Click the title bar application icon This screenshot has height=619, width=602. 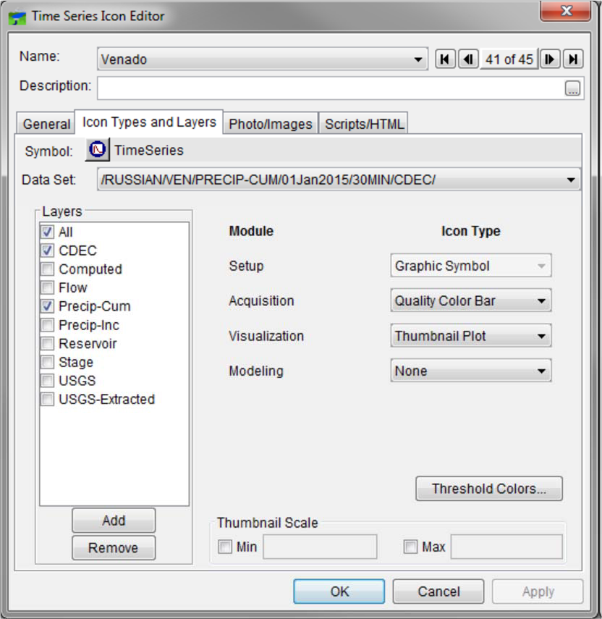[18, 16]
